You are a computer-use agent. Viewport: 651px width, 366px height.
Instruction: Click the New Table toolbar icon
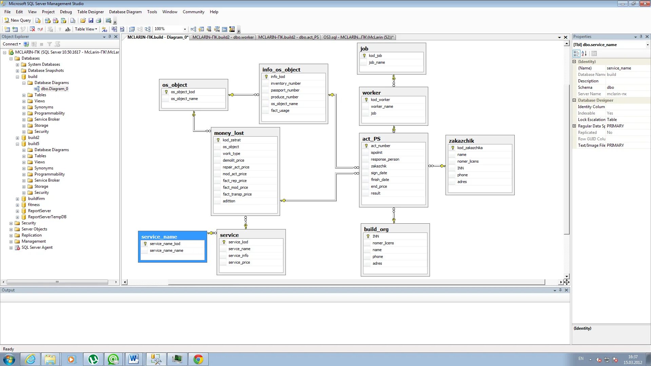(7, 29)
